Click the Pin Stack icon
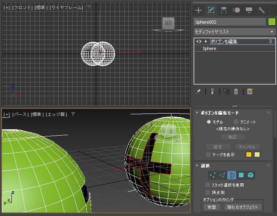Viewport: 277px width, 216px height. [x=198, y=91]
